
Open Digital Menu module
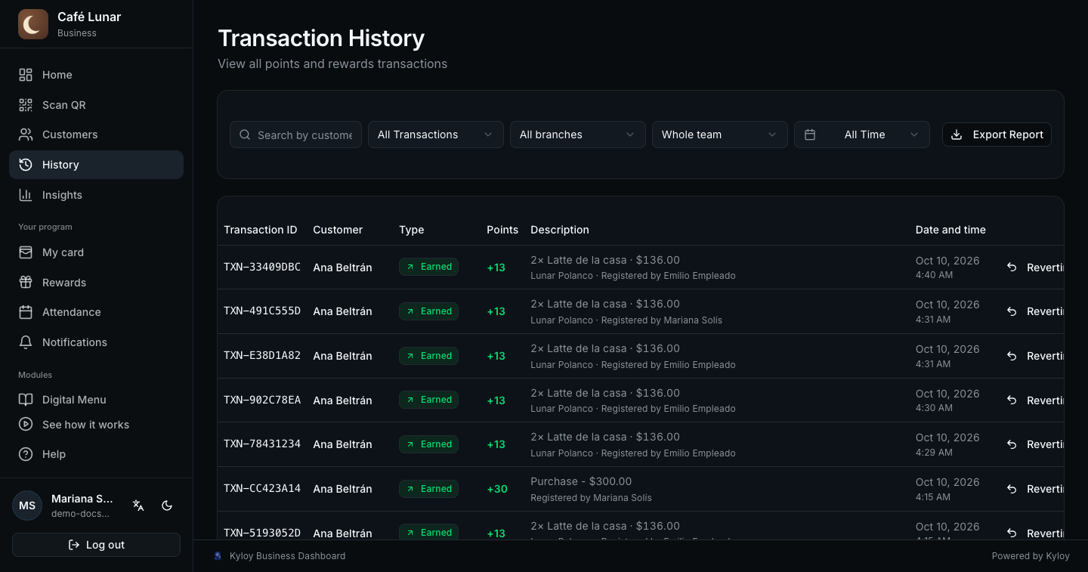96,400
